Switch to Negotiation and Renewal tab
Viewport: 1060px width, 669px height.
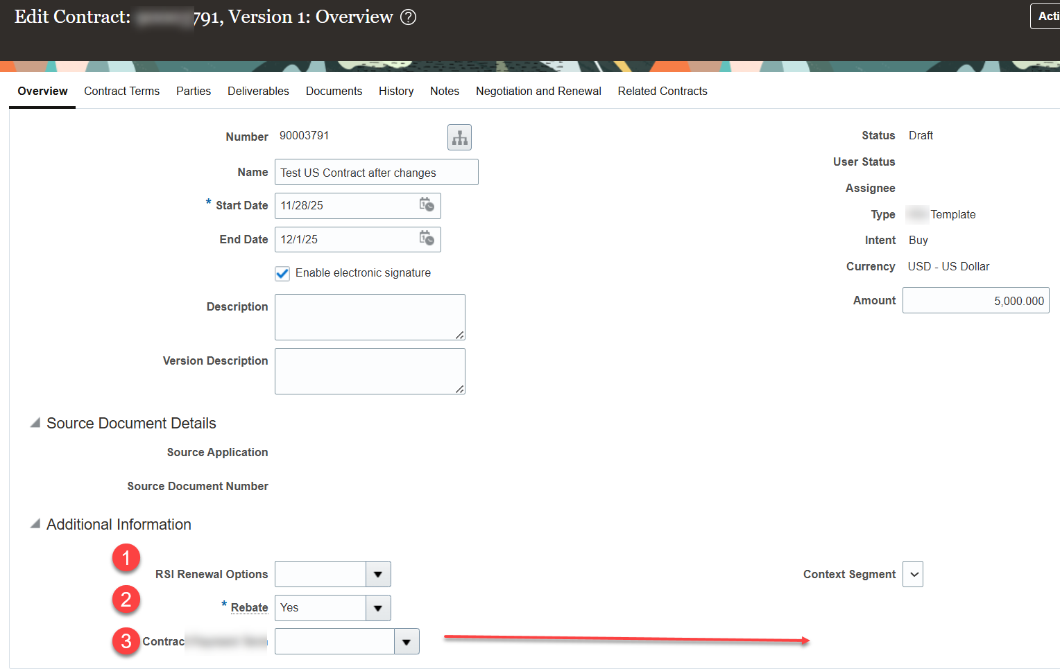pos(538,92)
